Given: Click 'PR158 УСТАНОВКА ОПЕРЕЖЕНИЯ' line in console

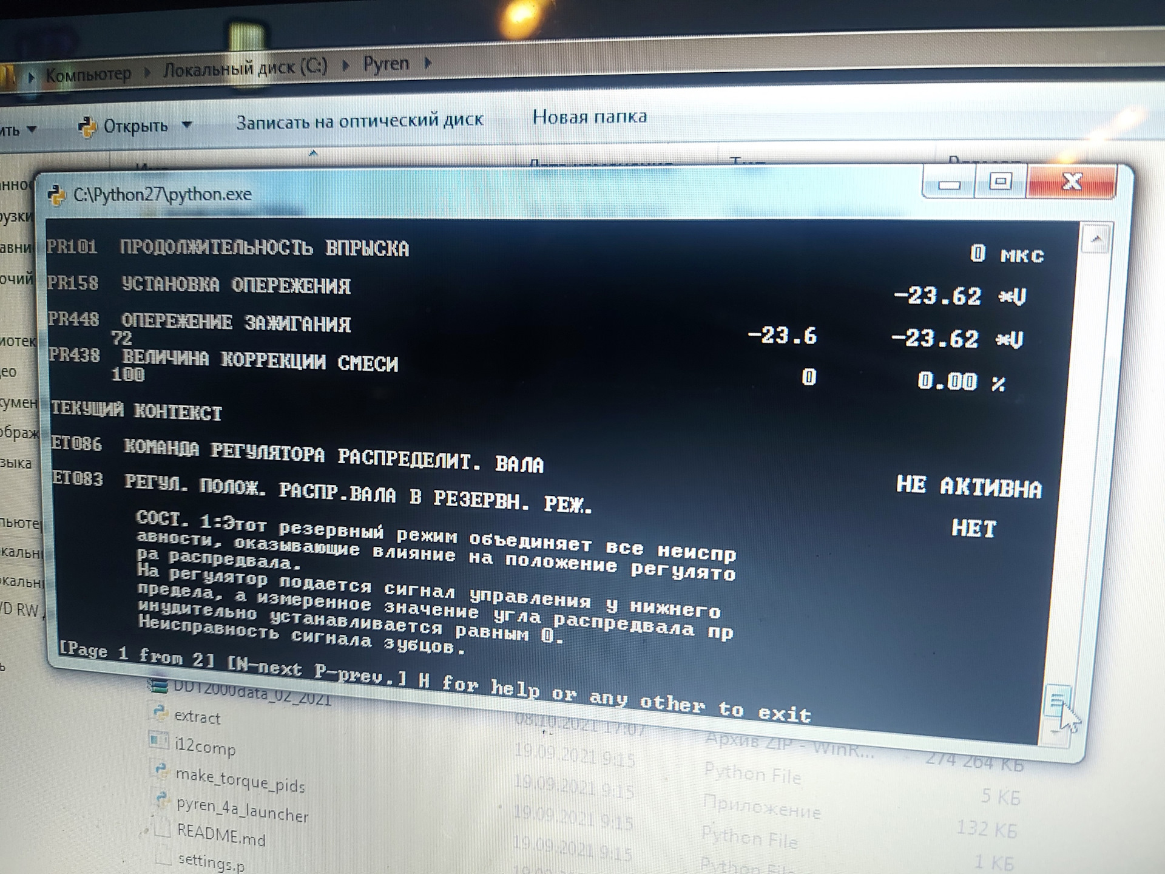Looking at the screenshot, I should [x=200, y=285].
